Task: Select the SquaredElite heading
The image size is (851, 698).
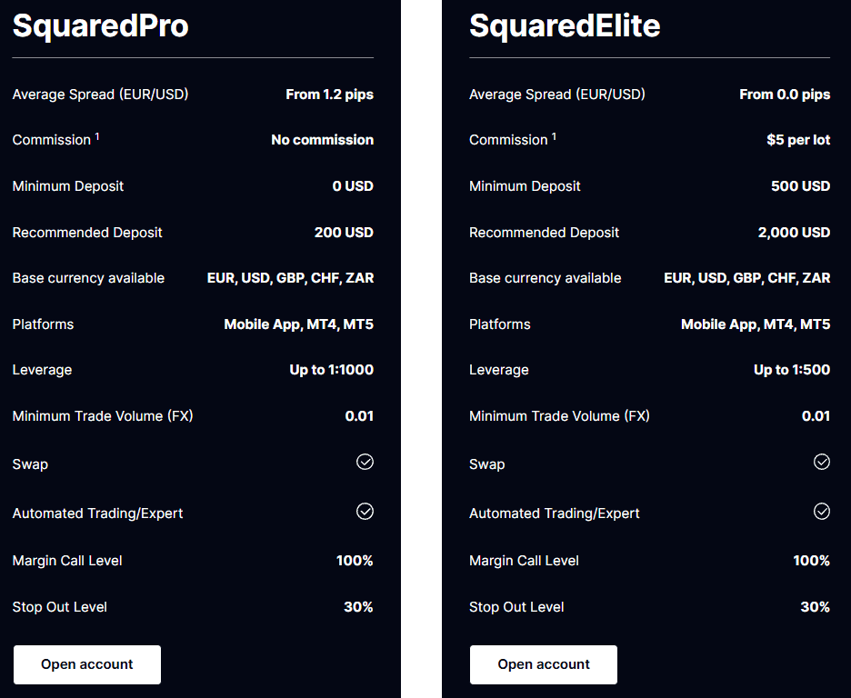Action: pos(565,26)
